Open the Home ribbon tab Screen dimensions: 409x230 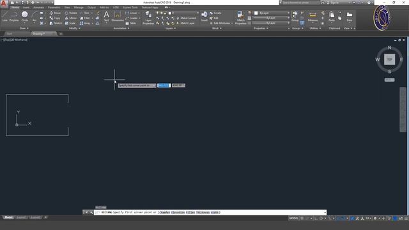(15, 8)
